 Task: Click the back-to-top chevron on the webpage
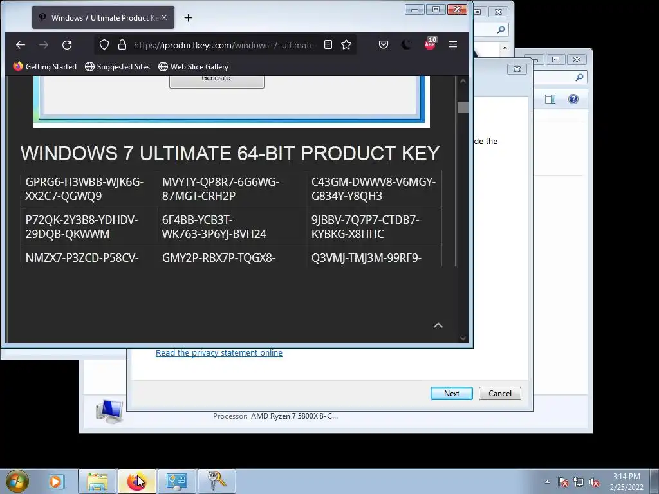(438, 325)
